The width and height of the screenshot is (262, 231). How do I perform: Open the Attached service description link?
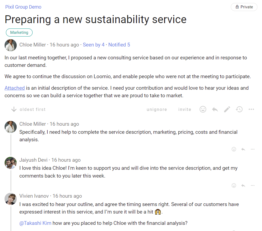coord(15,88)
